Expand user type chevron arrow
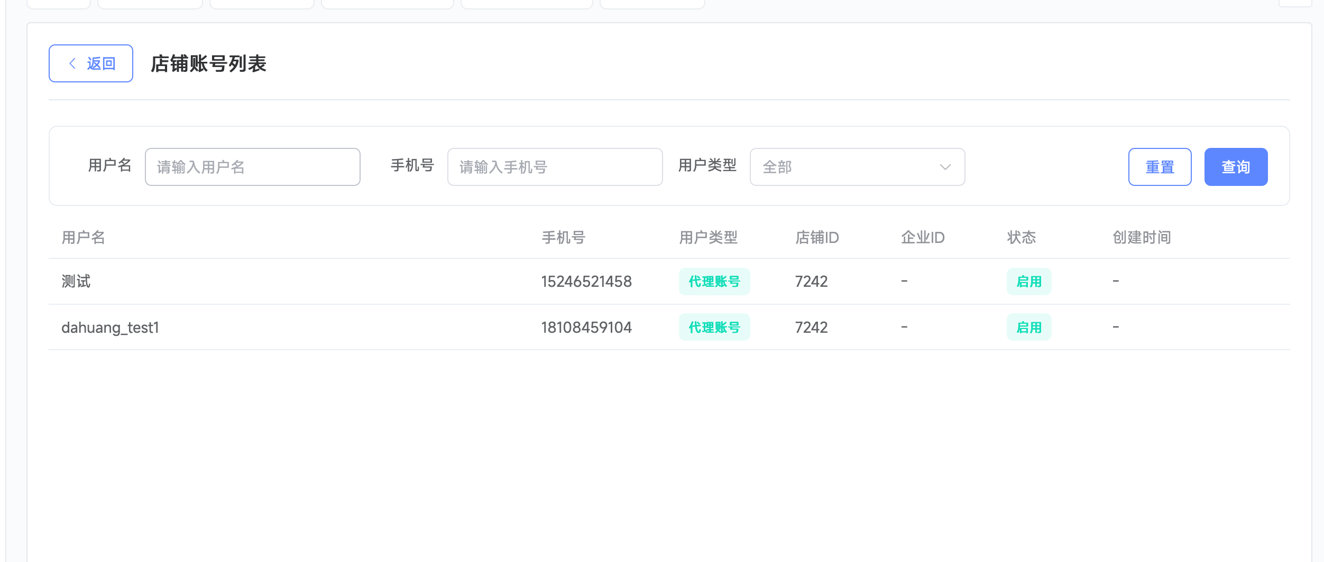This screenshot has height=562, width=1324. coord(945,167)
